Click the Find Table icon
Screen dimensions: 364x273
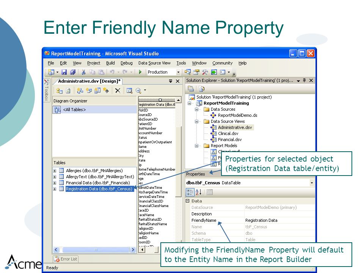129,91
